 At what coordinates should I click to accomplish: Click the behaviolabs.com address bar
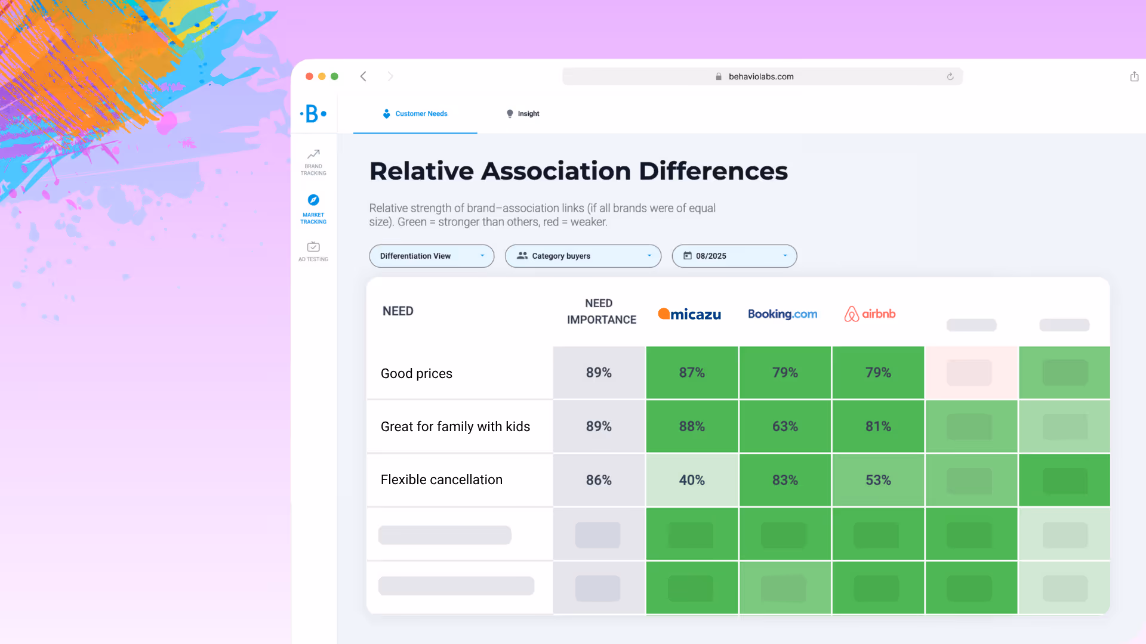coord(761,76)
